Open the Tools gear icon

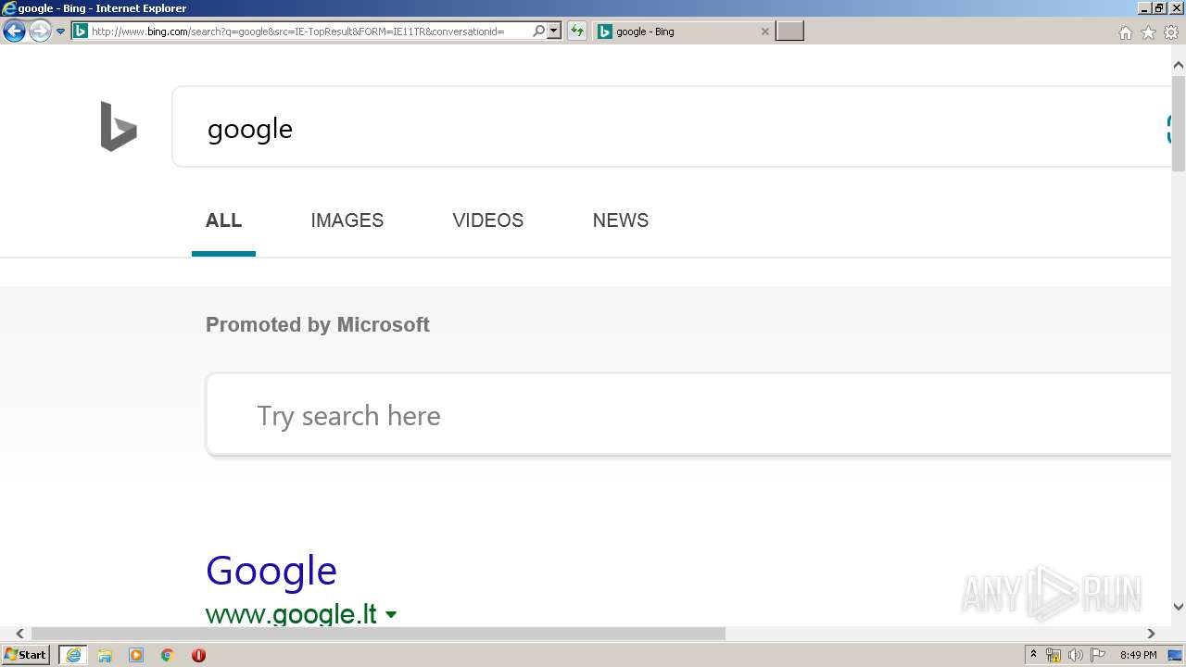tap(1171, 32)
